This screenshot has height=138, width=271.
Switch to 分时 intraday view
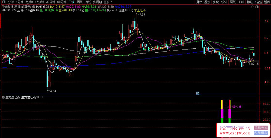coord(11,2)
